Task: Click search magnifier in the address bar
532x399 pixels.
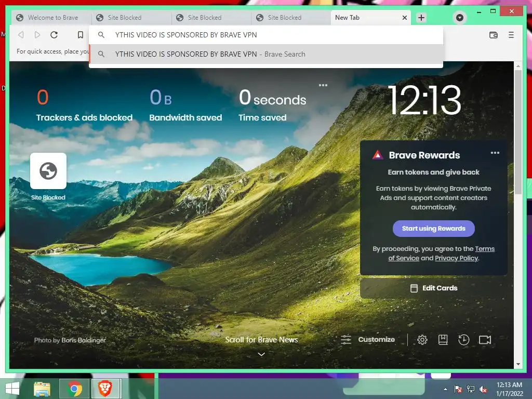Action: 101,35
